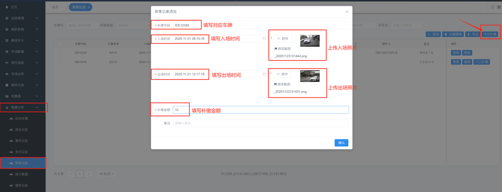The width and height of the screenshot is (502, 192).
Task: Click the 补缴金额 input field
Action: pyautogui.click(x=261, y=110)
